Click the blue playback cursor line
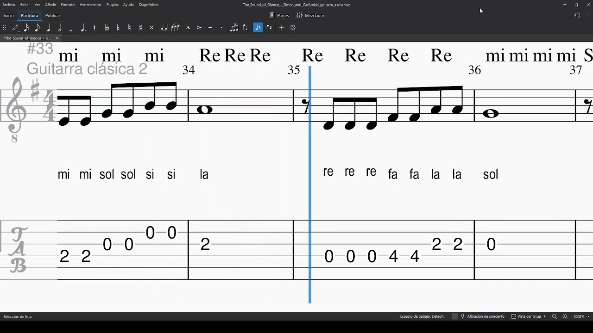The image size is (593, 333). 310,185
